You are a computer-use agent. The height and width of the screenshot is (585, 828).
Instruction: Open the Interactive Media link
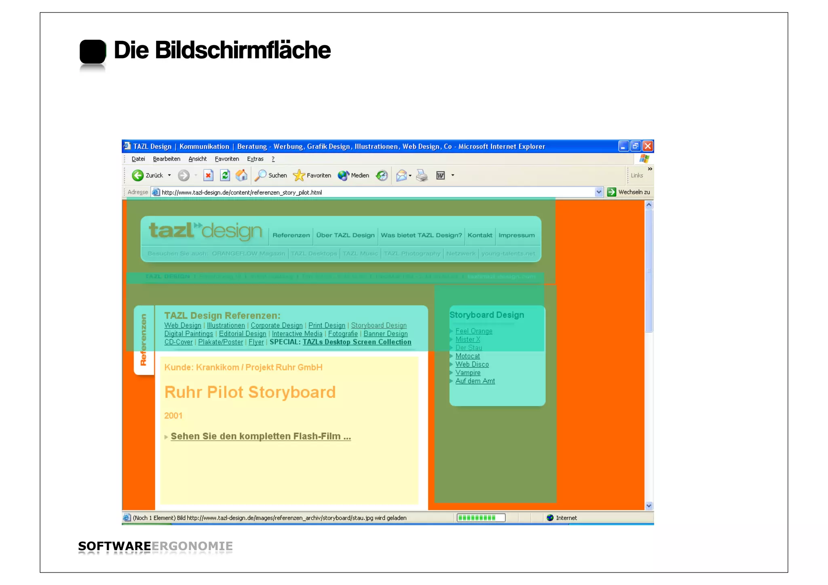pos(297,334)
